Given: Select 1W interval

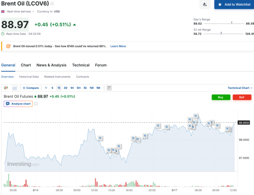Looking at the screenshot, I should (91, 88).
